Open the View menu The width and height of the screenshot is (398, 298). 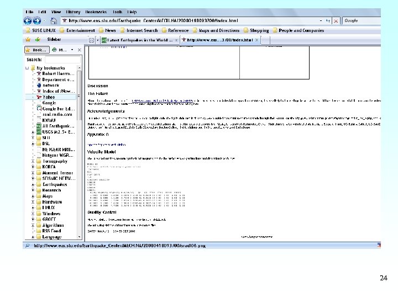(x=56, y=12)
